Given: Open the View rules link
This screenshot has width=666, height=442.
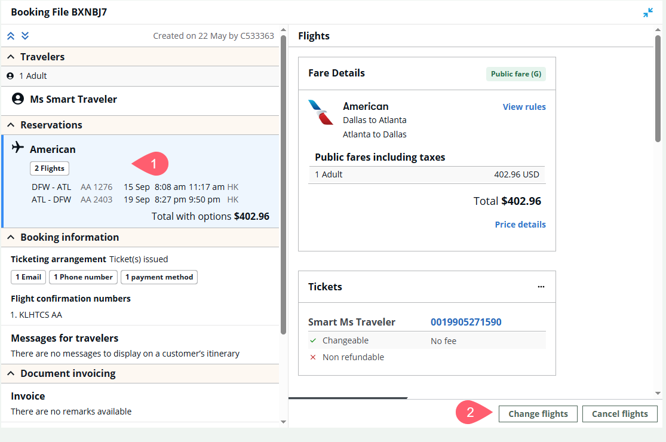Looking at the screenshot, I should (x=524, y=107).
